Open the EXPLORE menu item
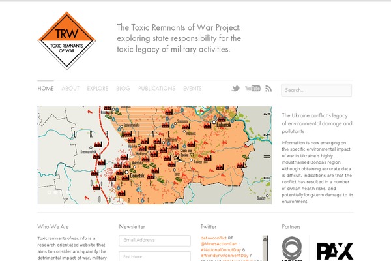The image size is (391, 261). coord(98,89)
